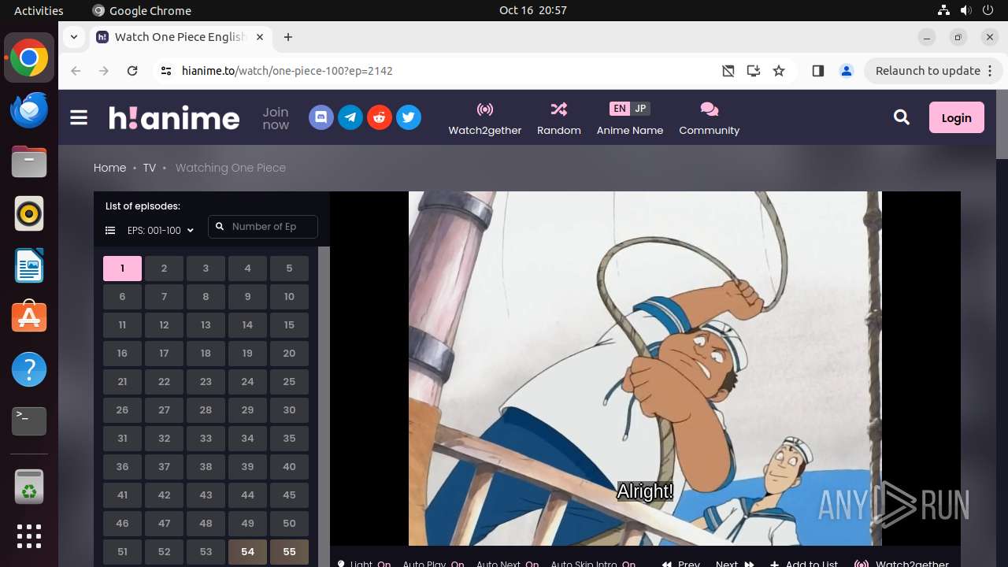Open the hamburger menu in site header
This screenshot has height=567, width=1008.
coord(79,118)
